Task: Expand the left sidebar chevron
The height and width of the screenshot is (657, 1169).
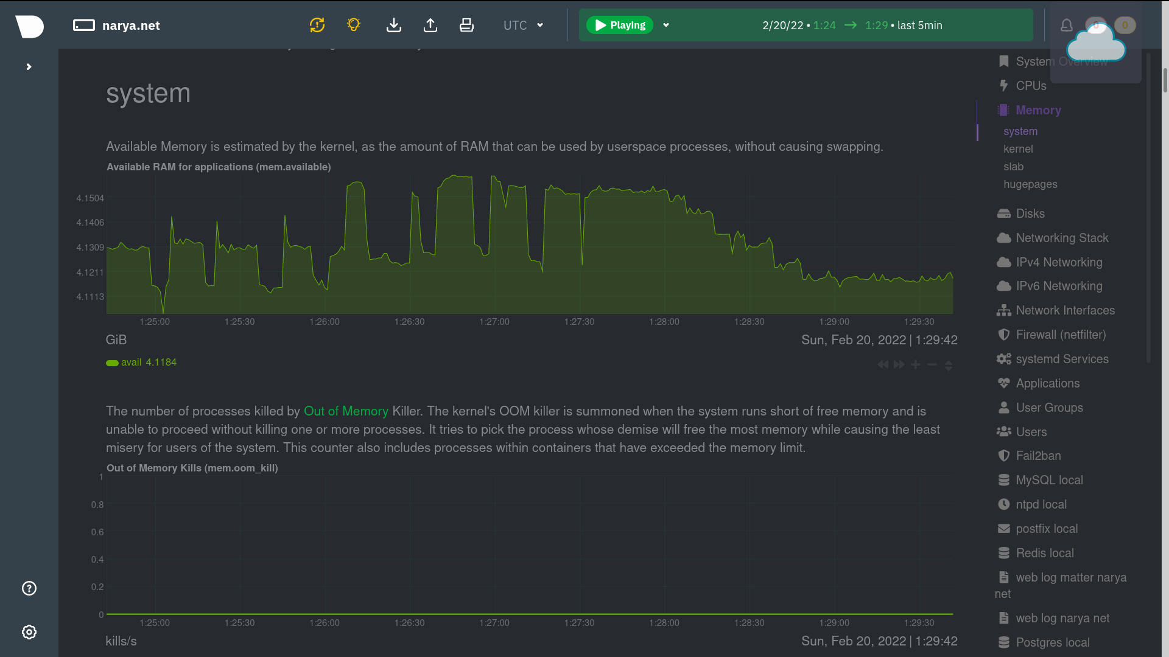Action: tap(29, 67)
